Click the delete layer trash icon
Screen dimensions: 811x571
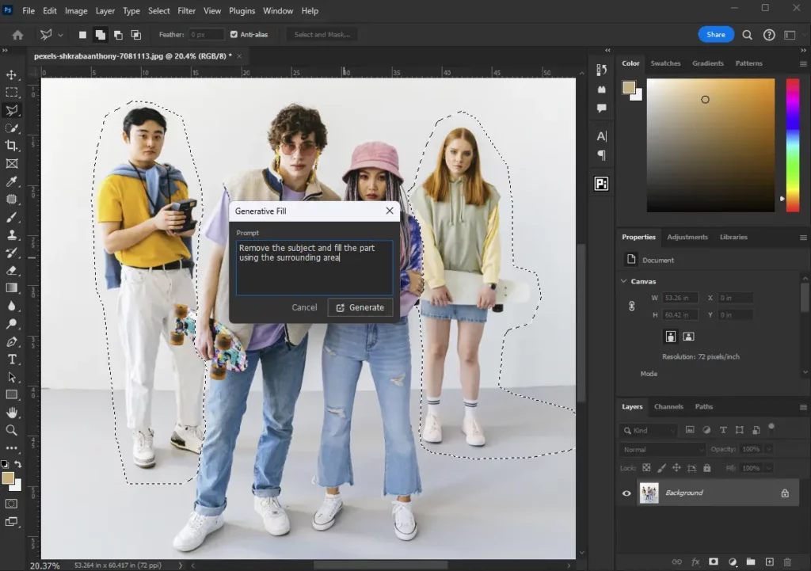click(x=787, y=562)
